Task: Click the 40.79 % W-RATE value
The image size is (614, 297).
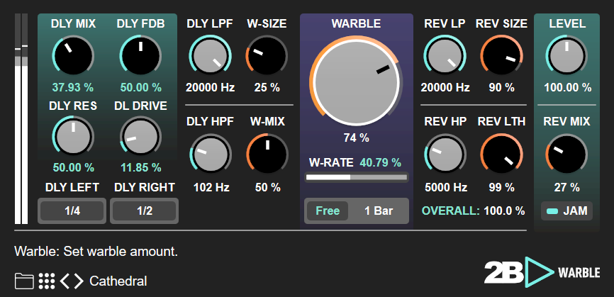Action: [x=380, y=162]
